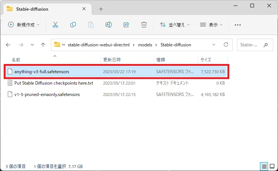Refresh the current folder view

[x=226, y=45]
